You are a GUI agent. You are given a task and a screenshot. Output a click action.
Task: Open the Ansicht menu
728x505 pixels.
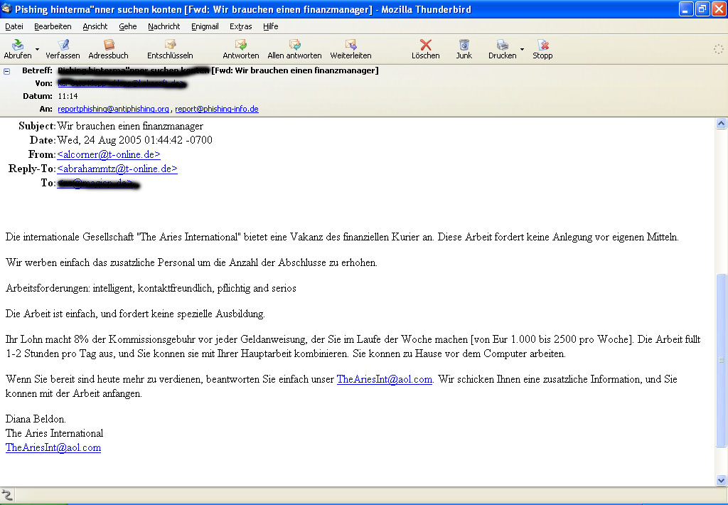(x=95, y=26)
